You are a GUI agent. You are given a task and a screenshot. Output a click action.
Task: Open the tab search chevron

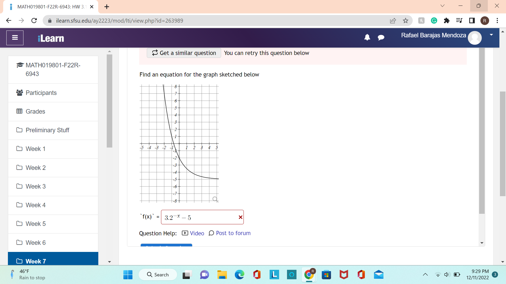(x=442, y=6)
